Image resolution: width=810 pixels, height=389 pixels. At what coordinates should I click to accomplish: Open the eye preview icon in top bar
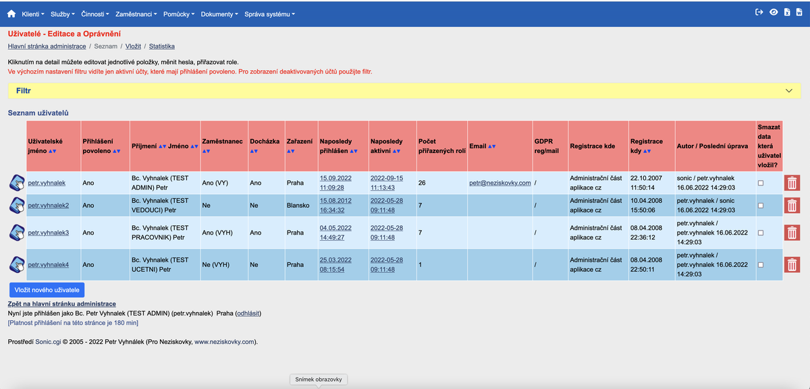(774, 12)
